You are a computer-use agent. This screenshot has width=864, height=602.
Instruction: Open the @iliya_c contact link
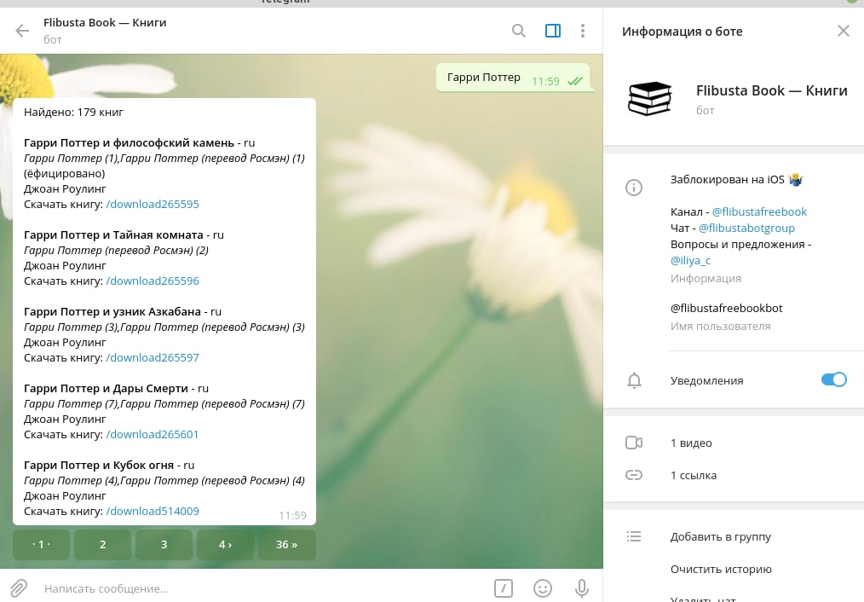click(690, 260)
